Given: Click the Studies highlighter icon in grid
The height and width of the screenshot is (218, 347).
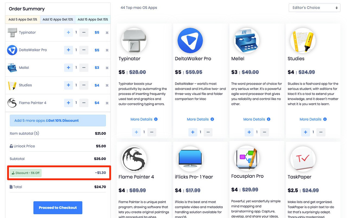Looking at the screenshot, I should [x=303, y=40].
